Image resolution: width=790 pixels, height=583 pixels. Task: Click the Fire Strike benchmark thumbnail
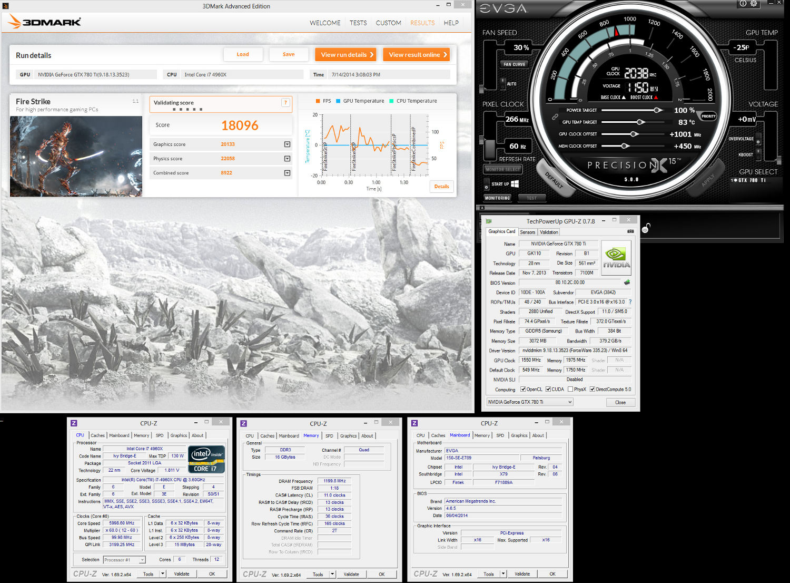pos(76,157)
